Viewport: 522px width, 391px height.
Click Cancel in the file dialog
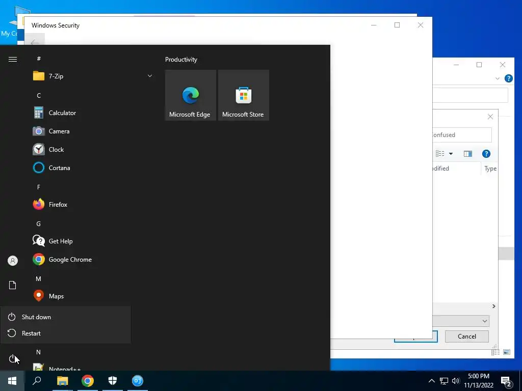point(467,337)
